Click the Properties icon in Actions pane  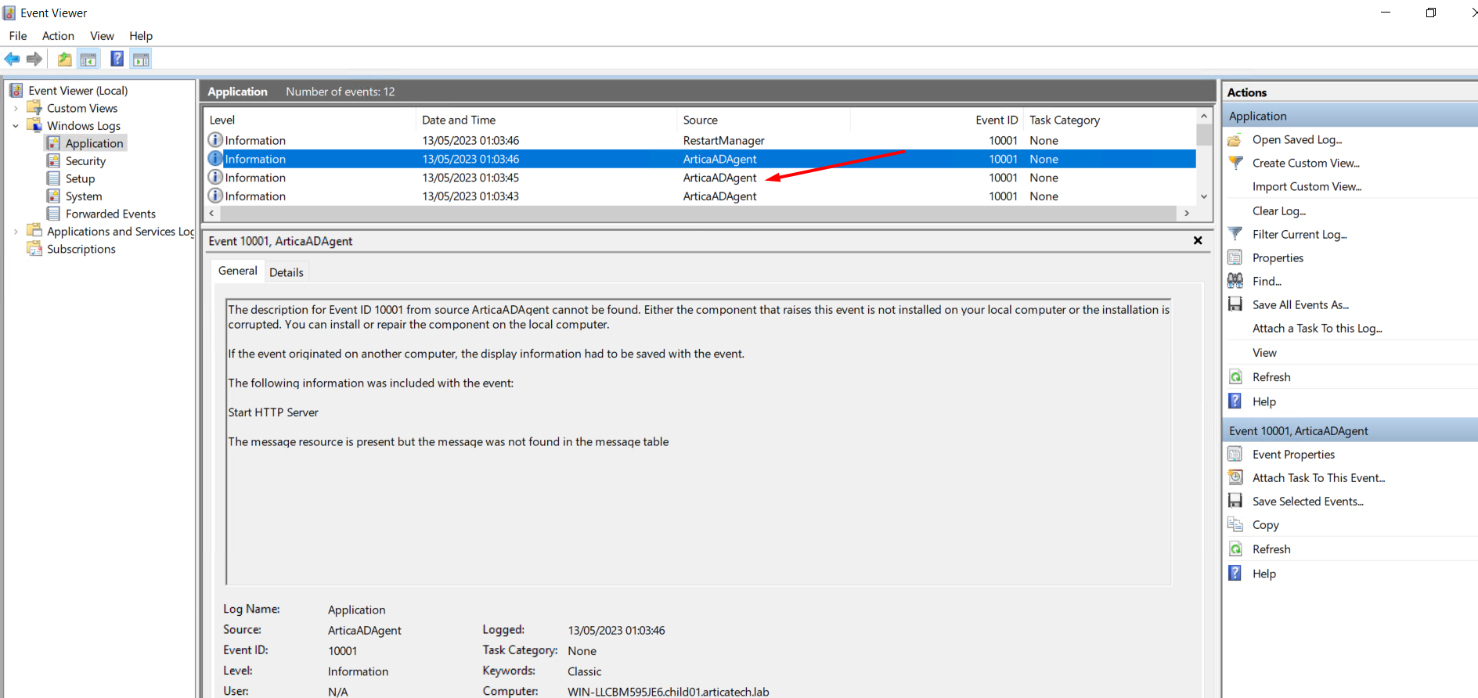point(1235,257)
